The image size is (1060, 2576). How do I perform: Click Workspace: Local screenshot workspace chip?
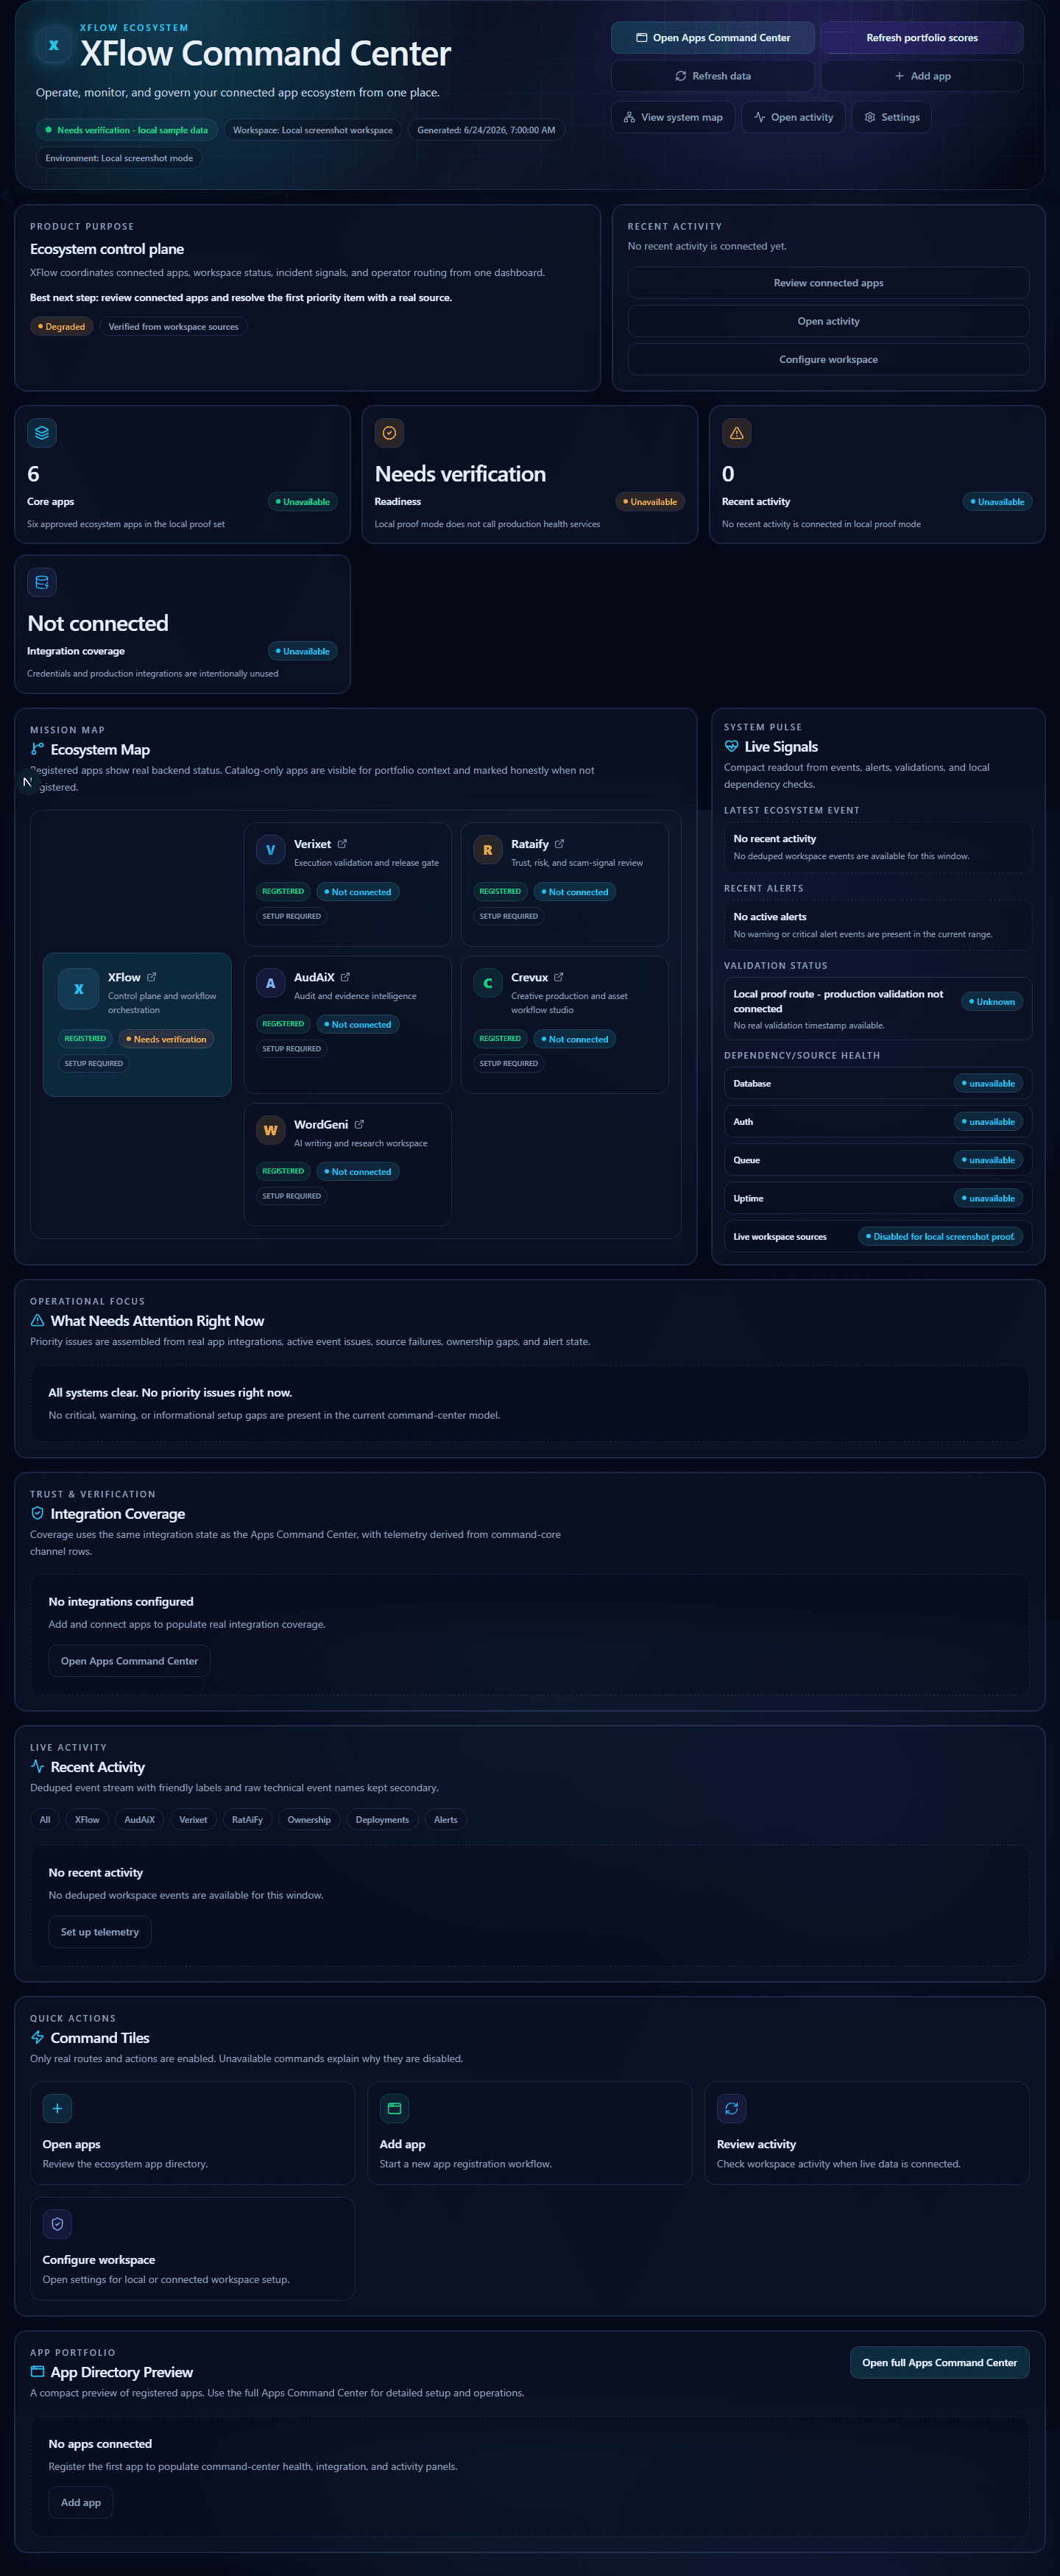[313, 130]
